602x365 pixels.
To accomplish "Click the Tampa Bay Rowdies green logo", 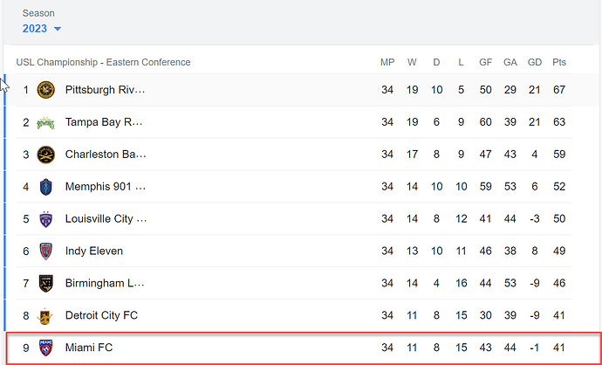I will [45, 122].
